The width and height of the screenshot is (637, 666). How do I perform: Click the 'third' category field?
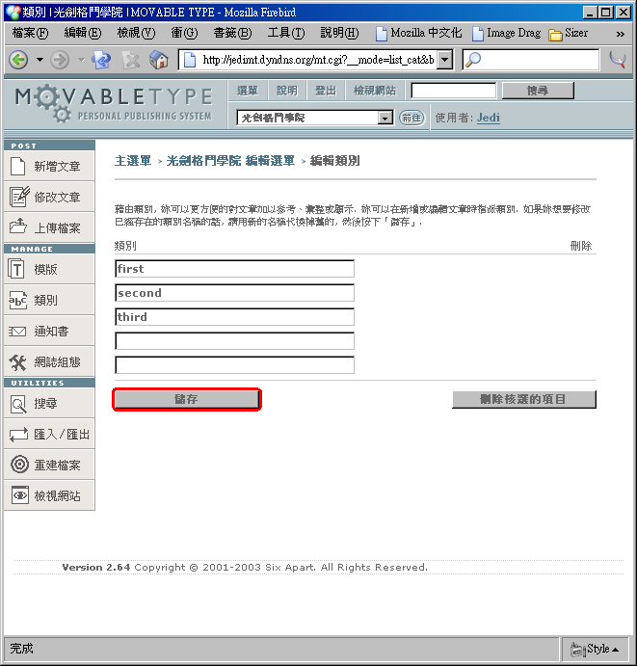point(234,317)
